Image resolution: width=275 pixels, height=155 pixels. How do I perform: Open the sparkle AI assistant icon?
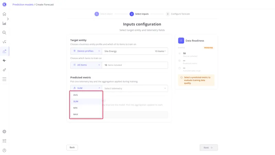pyautogui.click(x=4, y=70)
